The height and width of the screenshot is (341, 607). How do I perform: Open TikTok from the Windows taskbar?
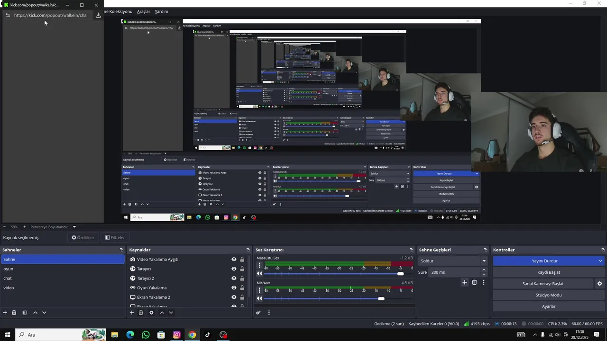pos(207,335)
